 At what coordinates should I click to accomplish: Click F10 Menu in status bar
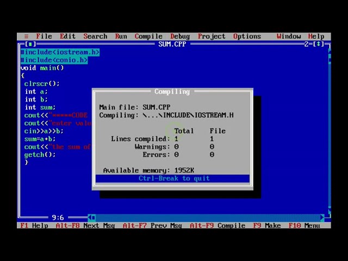304,226
